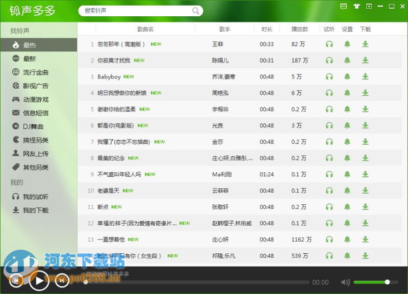Skip to next track with forward button

click(62, 281)
